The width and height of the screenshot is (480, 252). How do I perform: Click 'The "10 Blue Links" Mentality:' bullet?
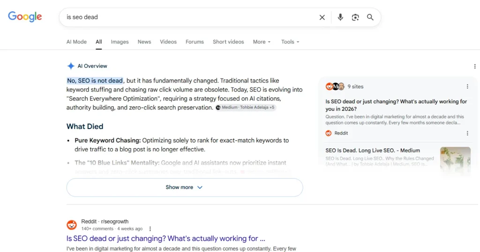[117, 163]
